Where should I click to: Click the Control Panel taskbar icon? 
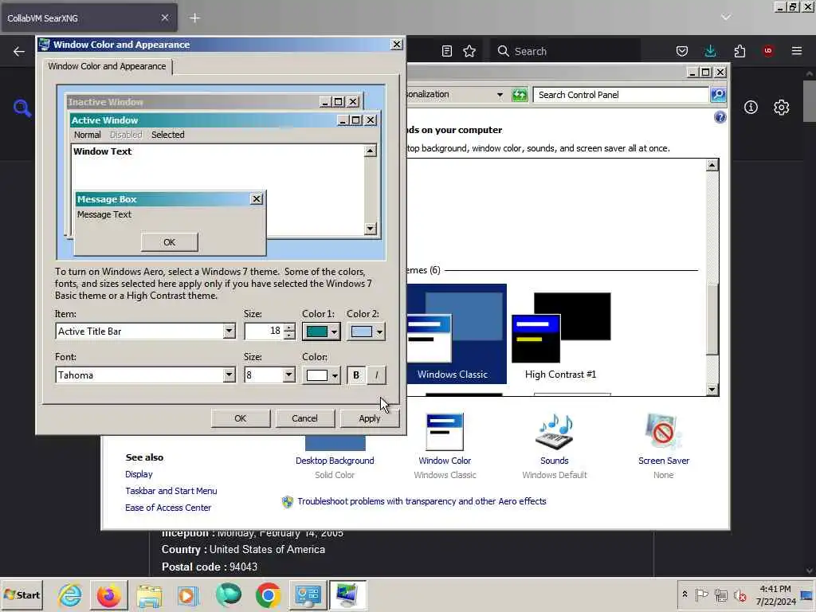click(x=308, y=595)
